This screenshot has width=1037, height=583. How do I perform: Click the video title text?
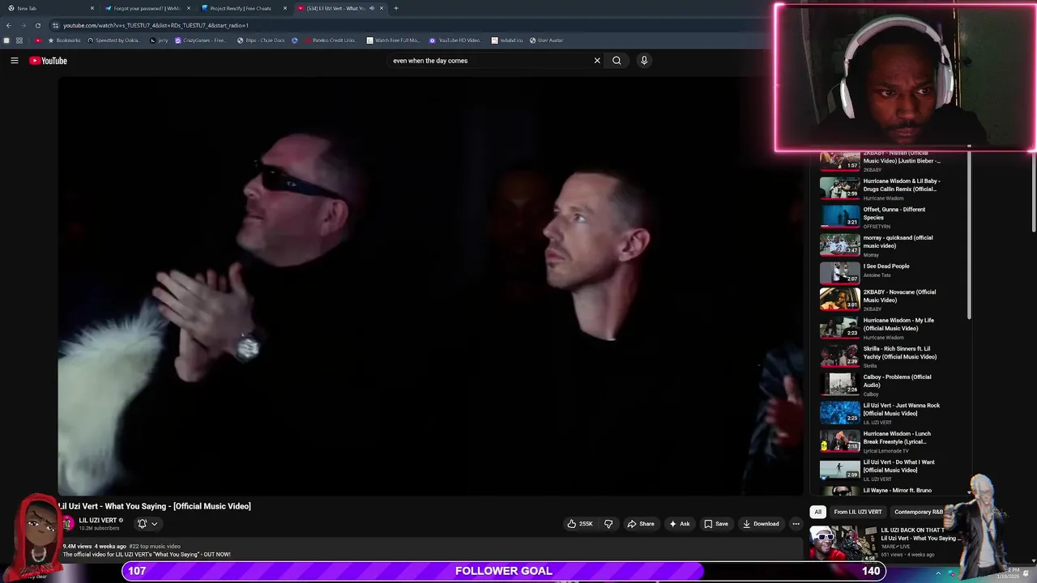155,506
